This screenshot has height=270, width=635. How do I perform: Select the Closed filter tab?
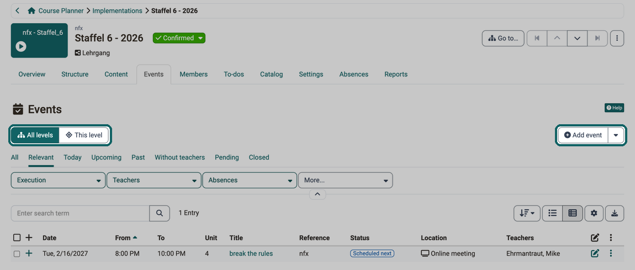point(259,157)
